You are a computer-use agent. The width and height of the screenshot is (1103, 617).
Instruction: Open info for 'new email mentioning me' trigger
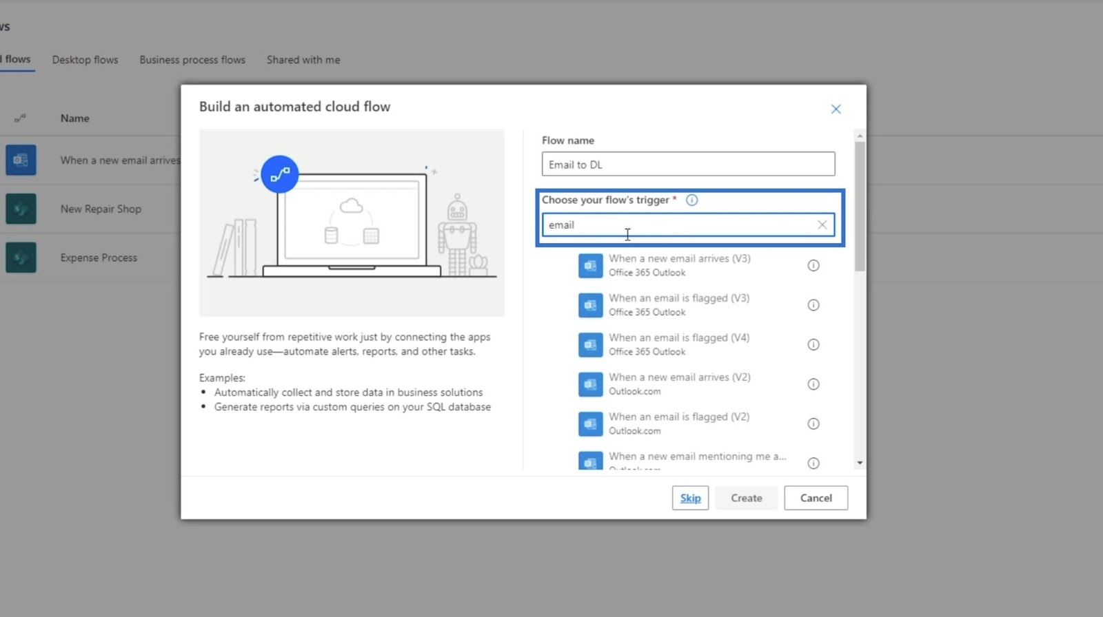coord(813,463)
